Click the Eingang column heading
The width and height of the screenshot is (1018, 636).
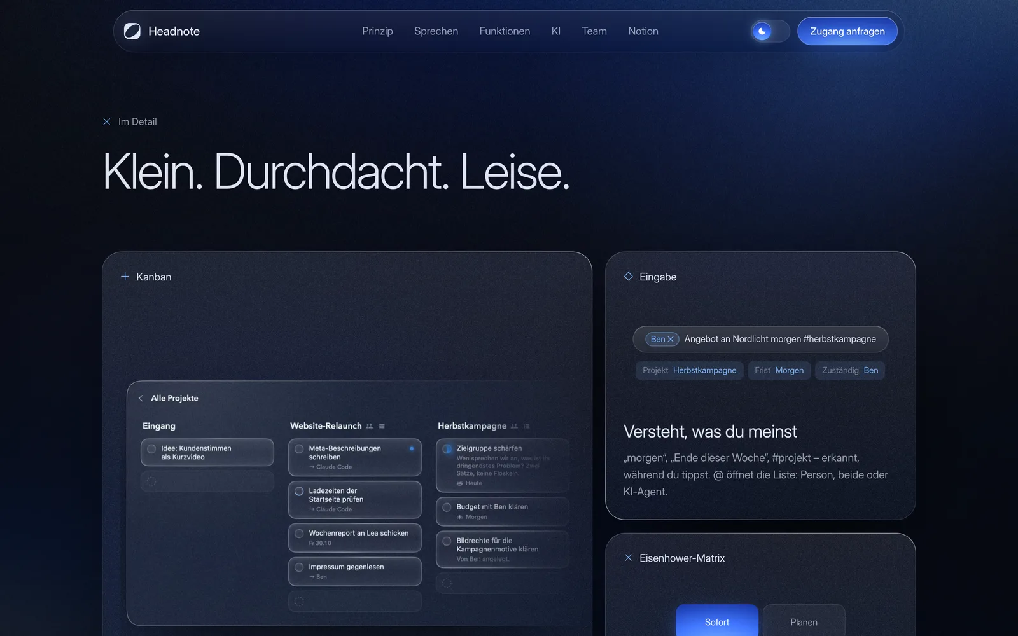coord(159,426)
